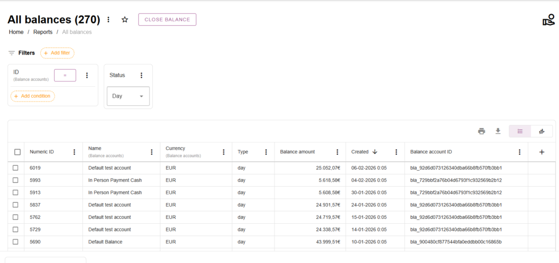Click the download icon above the table
559x263 pixels.
tap(498, 131)
